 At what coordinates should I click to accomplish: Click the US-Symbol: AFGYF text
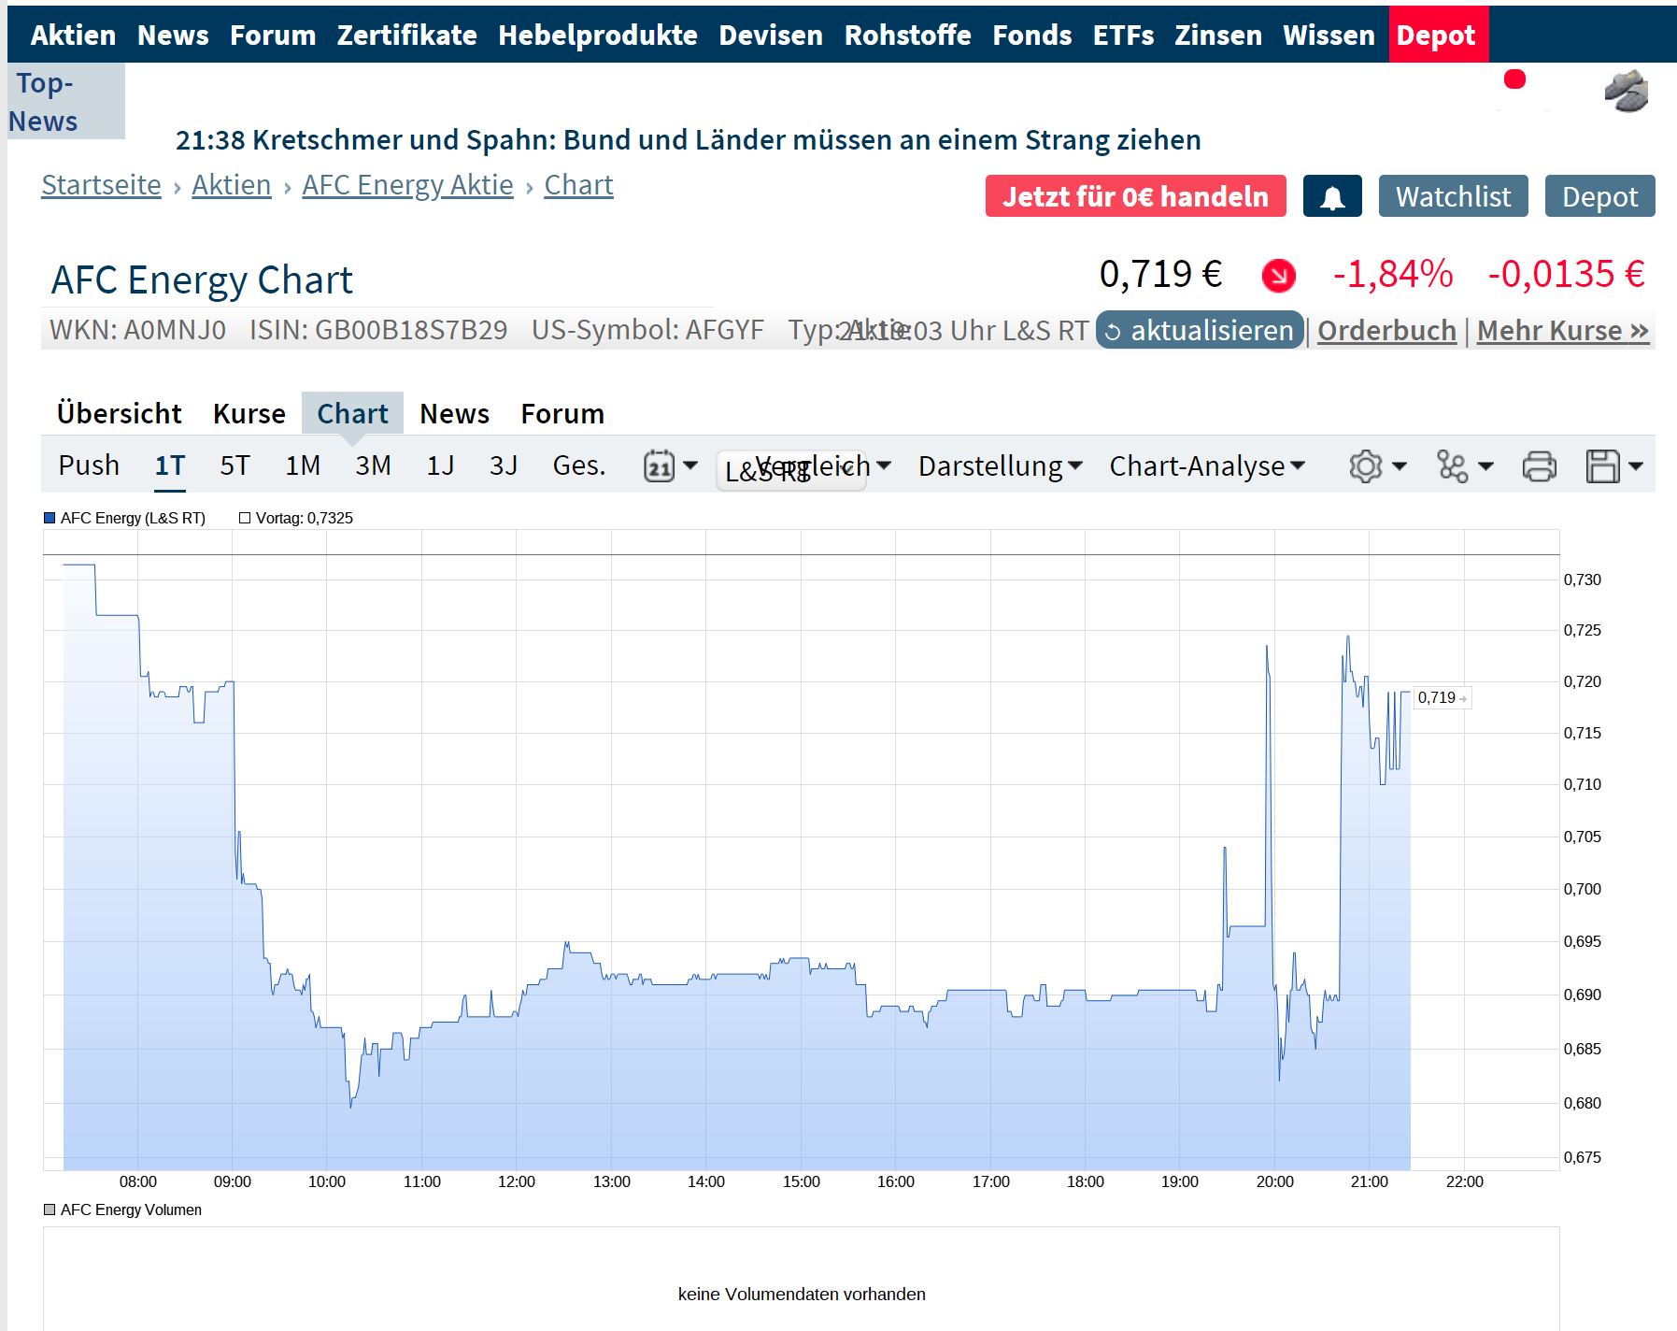coord(647,330)
